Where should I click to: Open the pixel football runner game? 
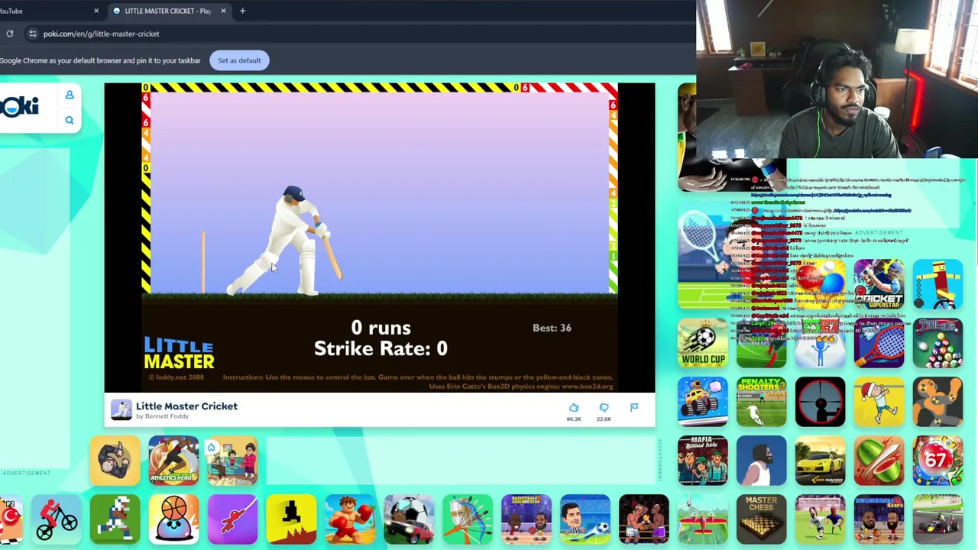[x=115, y=519]
